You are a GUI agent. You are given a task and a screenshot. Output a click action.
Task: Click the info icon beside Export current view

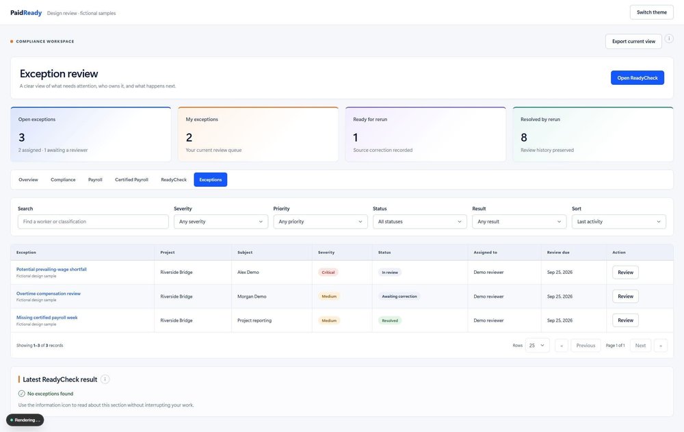pyautogui.click(x=669, y=39)
